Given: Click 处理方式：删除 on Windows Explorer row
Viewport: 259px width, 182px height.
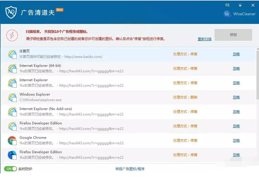Looking at the screenshot, I should click(x=185, y=97).
